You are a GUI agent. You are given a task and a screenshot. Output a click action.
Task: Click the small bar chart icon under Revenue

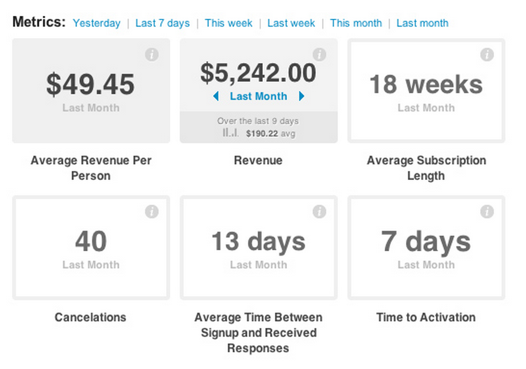(230, 134)
